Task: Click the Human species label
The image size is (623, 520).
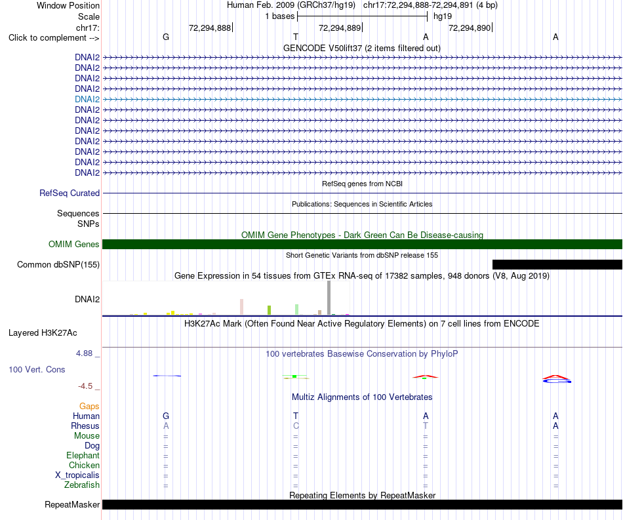Action: 86,416
